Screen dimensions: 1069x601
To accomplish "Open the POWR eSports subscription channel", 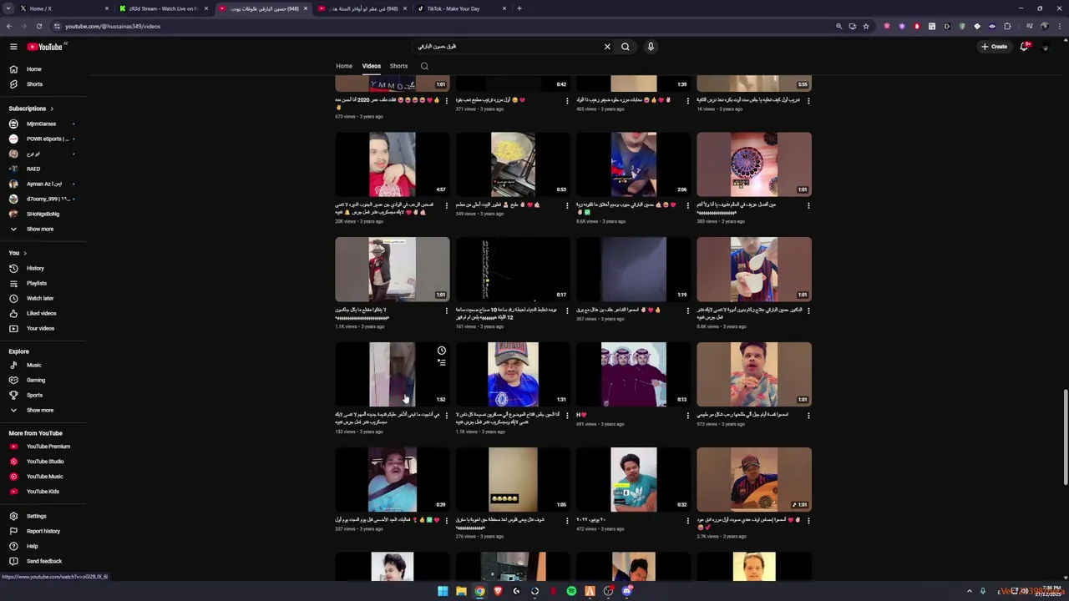I will tap(42, 139).
